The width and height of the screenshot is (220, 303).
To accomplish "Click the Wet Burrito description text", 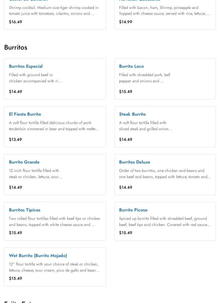I will (54, 267).
